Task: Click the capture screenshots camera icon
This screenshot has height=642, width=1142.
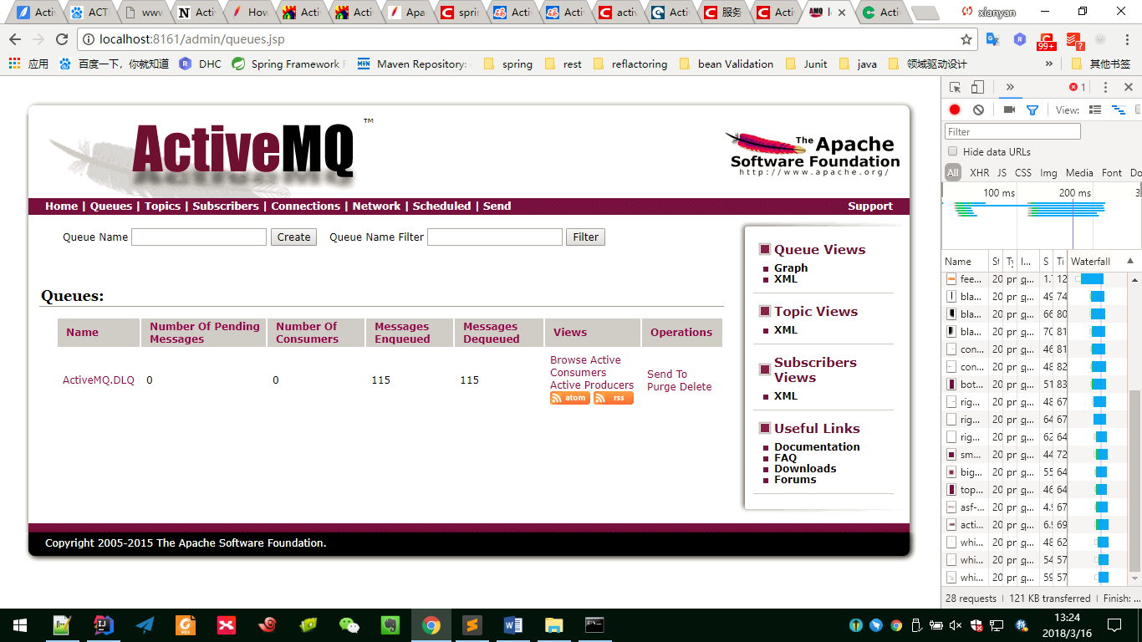Action: 1009,110
